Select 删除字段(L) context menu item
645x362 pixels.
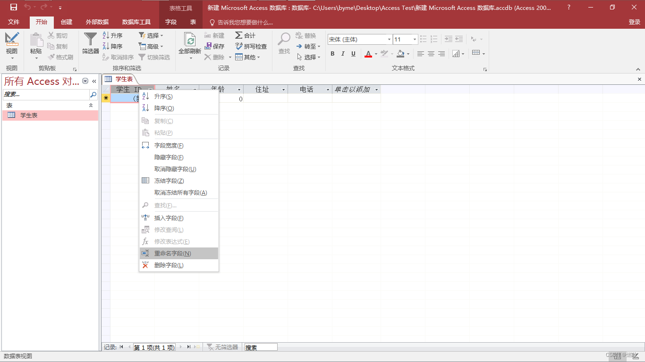179,265
